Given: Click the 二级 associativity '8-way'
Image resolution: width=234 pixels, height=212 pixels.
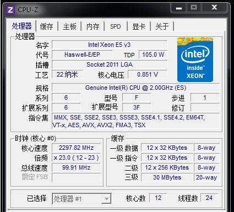Looking at the screenshot, I should coord(206,167).
